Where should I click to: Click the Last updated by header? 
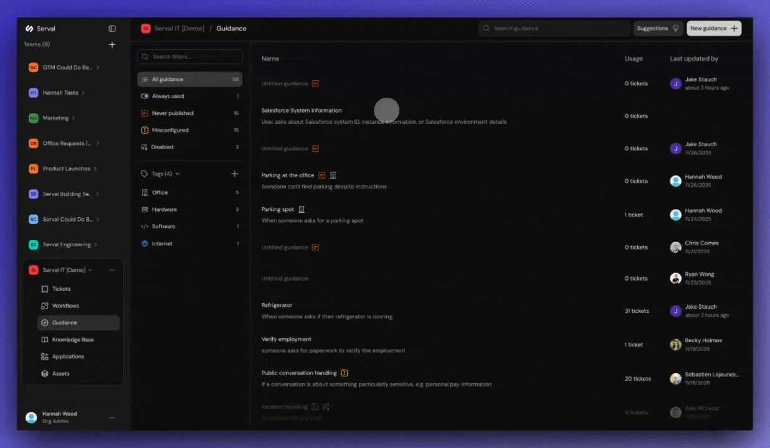pos(694,58)
